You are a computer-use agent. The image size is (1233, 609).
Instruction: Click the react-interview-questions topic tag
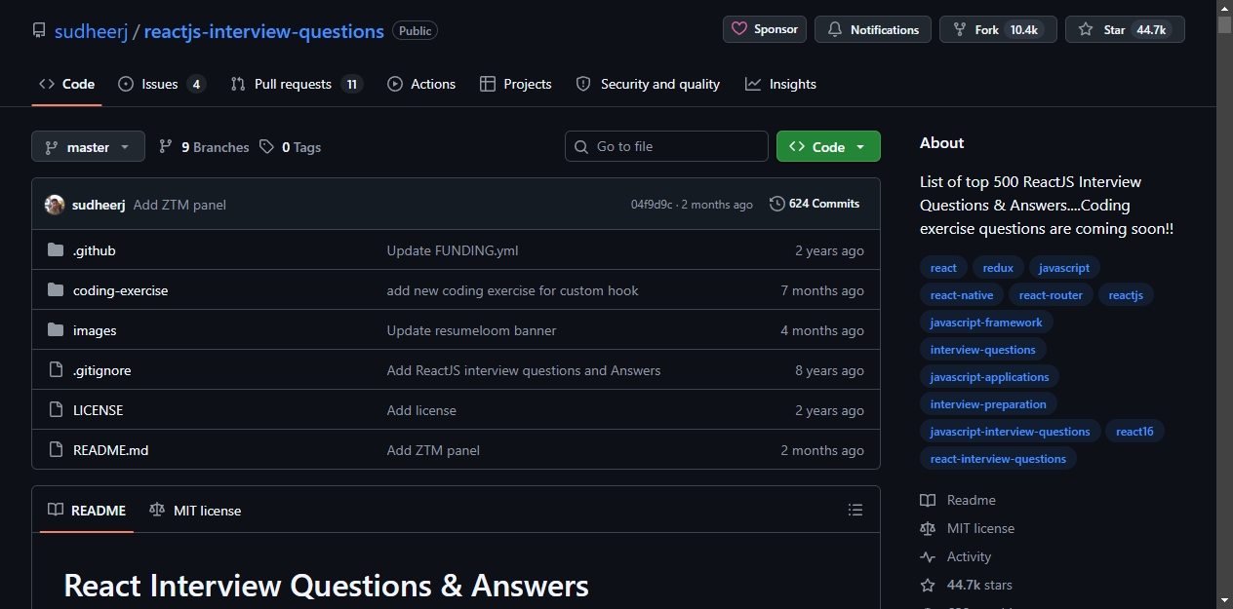998,458
